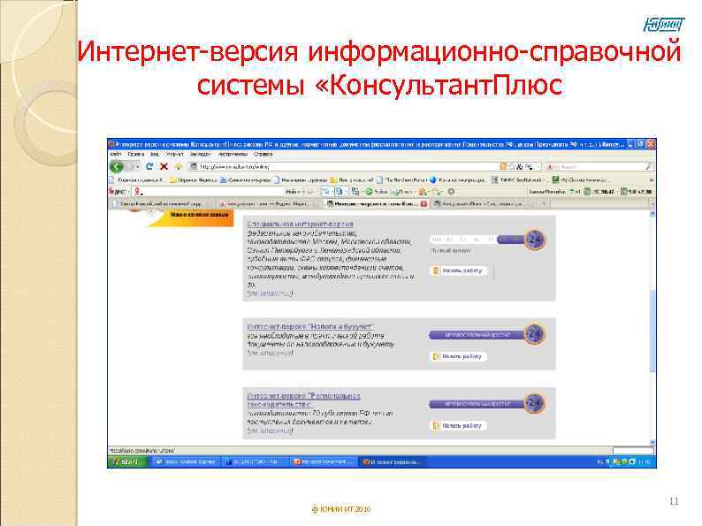Open the Back button history dropdown arrow
This screenshot has height=526, width=702.
pyautogui.click(x=138, y=166)
